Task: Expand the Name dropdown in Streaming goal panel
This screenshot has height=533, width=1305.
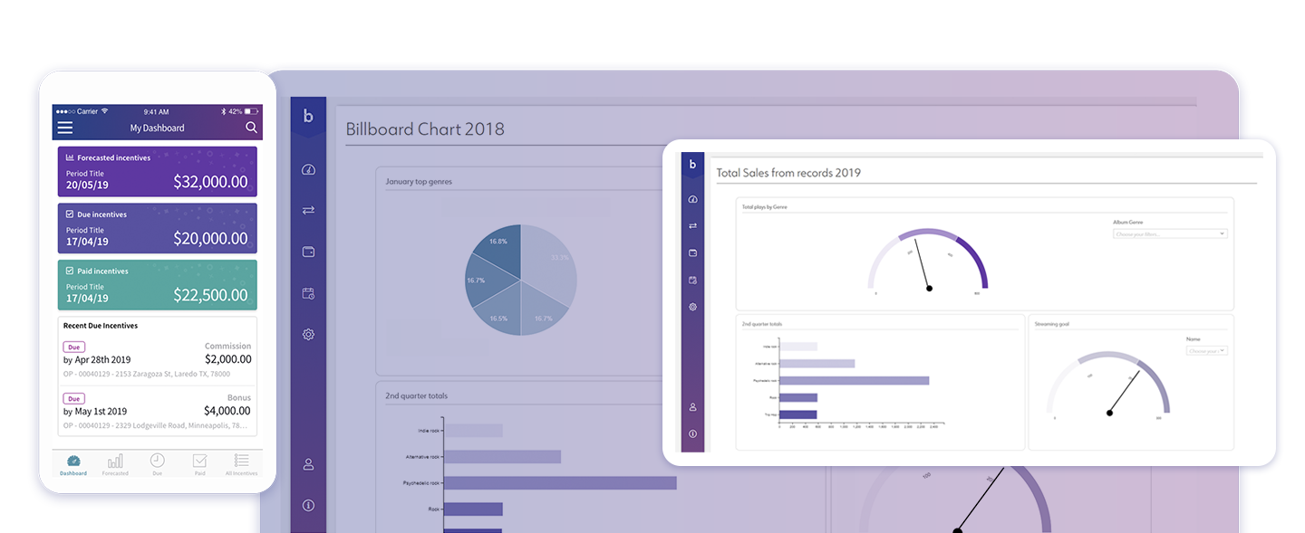Action: point(1207,350)
